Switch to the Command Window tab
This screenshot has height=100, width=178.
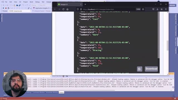tap(39, 92)
